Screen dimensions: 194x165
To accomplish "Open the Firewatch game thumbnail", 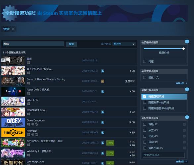I will coord(13,132).
